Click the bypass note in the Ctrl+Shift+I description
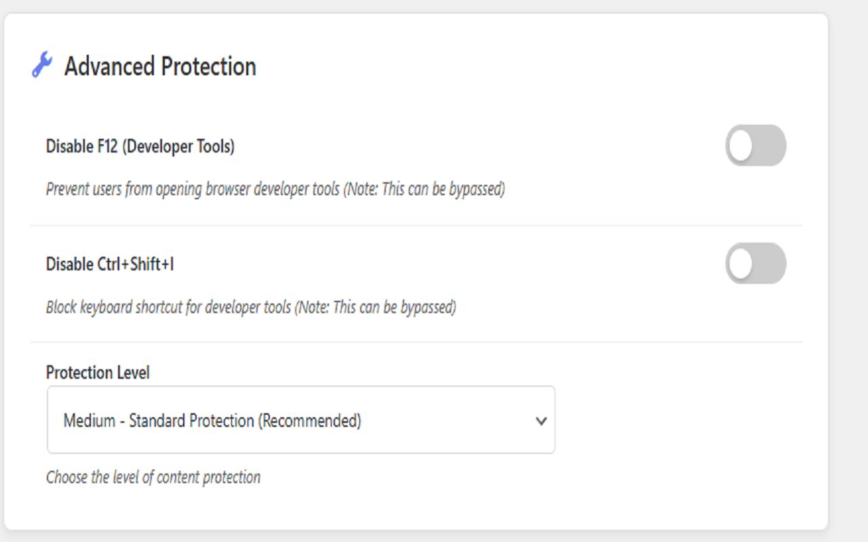Viewport: 868px width, 542px height. 376,307
